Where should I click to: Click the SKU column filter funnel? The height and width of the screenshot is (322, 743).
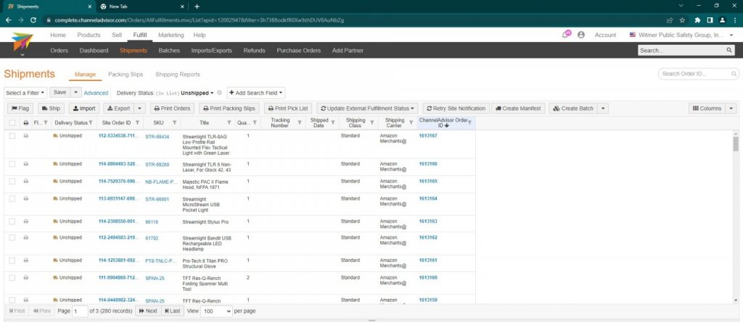point(174,123)
